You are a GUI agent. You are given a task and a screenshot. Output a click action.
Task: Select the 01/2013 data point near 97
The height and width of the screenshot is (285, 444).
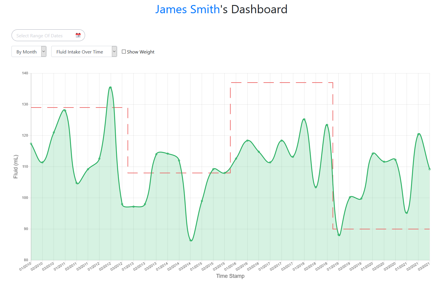tap(133, 207)
